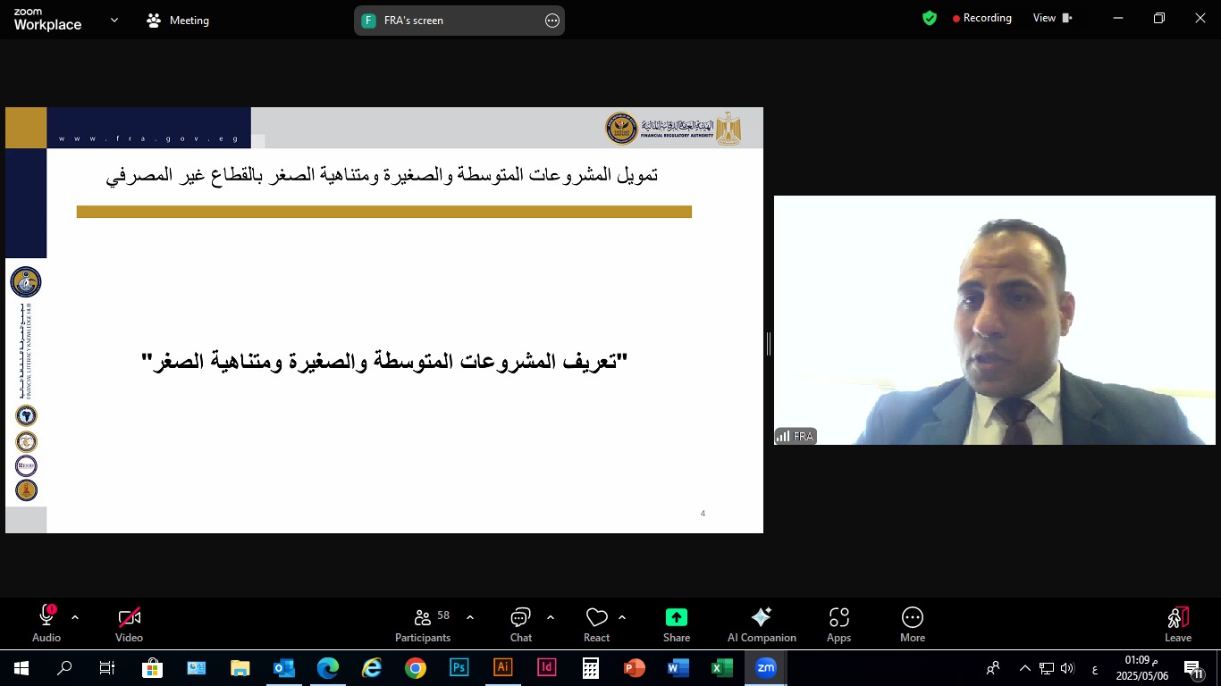Open the AI Companion sparkle icon
1221x686 pixels.
(762, 617)
